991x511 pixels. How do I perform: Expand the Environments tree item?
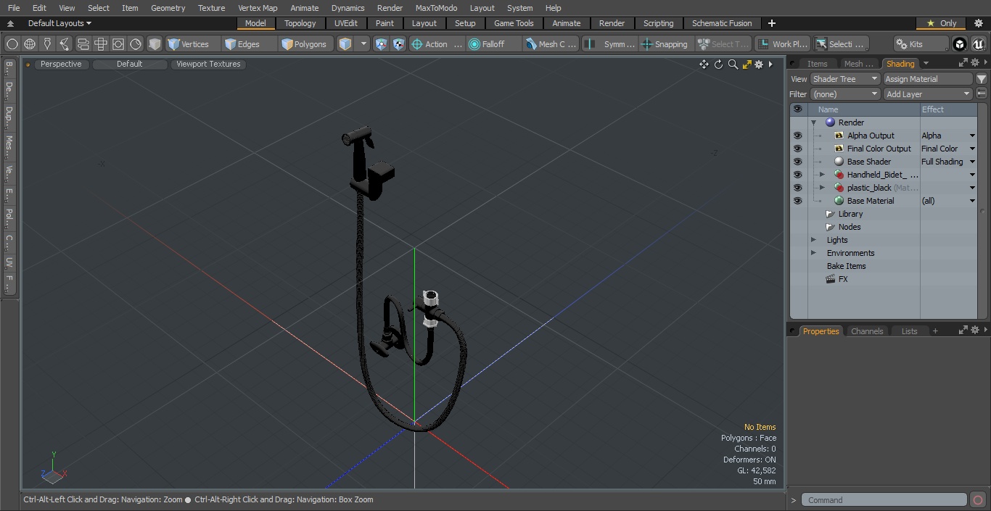(x=814, y=253)
